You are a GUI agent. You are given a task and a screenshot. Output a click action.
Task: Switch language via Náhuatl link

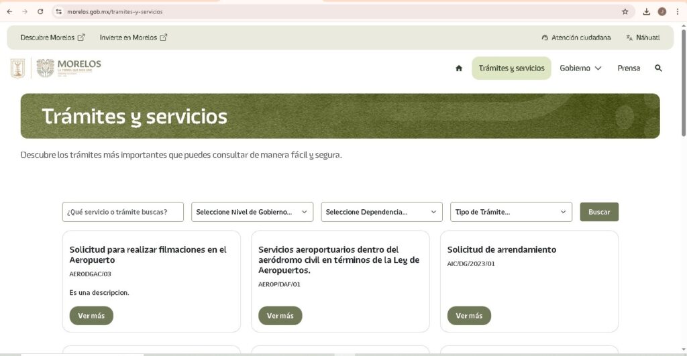pyautogui.click(x=643, y=38)
